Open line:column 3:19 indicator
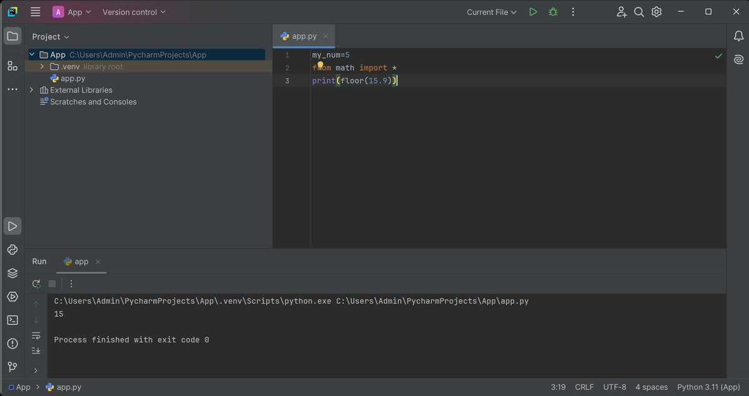 pos(558,387)
